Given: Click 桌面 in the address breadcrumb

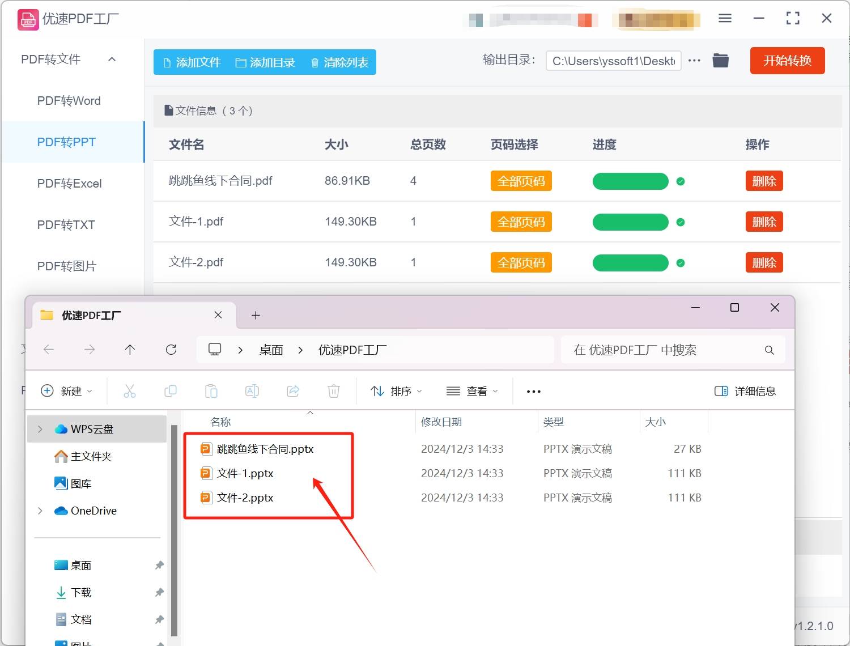Looking at the screenshot, I should point(271,350).
